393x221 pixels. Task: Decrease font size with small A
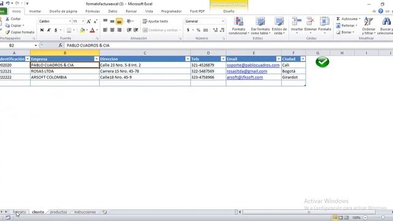pos(95,21)
